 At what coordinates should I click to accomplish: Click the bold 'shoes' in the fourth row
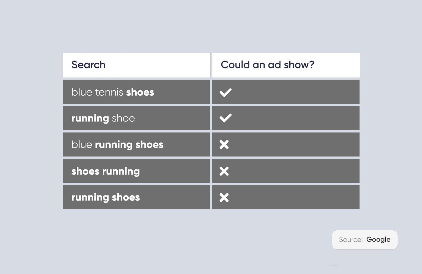click(85, 171)
